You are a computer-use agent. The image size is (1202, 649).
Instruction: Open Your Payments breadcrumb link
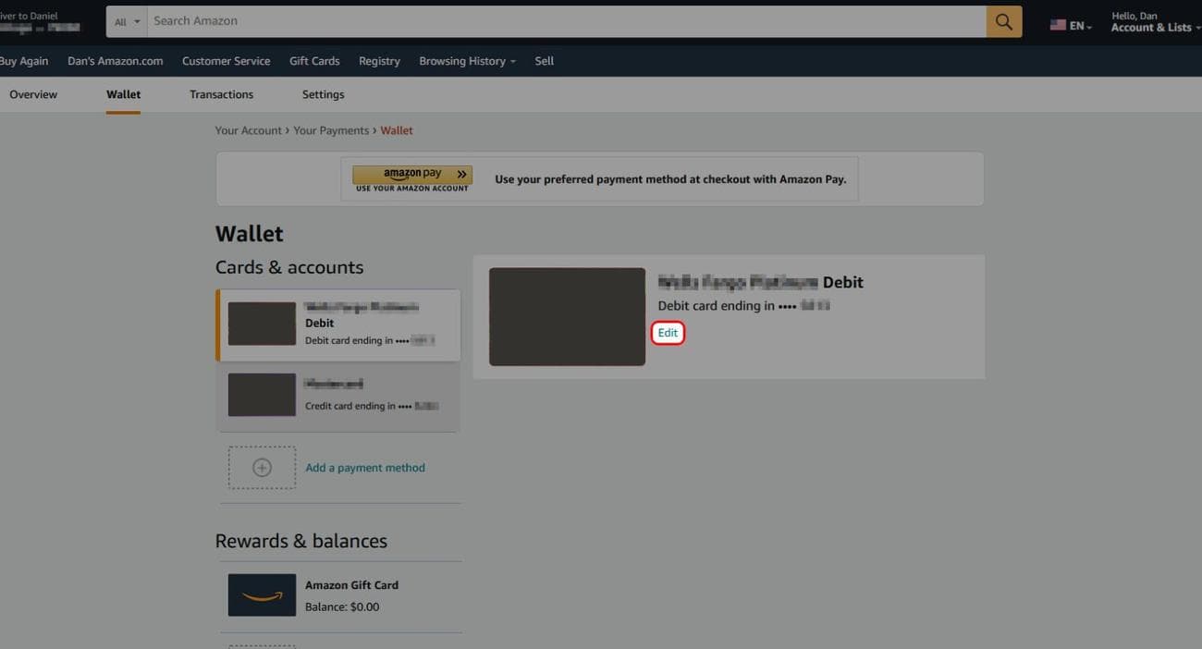(x=330, y=130)
